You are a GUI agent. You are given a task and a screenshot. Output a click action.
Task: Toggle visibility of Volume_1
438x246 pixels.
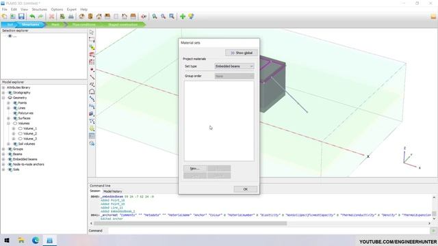coord(21,128)
